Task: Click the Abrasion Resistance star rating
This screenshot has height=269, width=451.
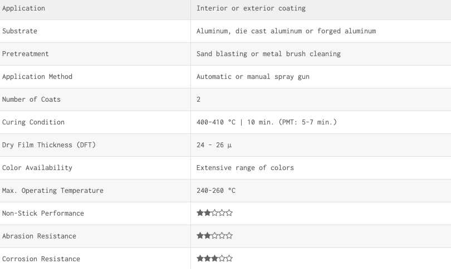Action: pyautogui.click(x=214, y=236)
